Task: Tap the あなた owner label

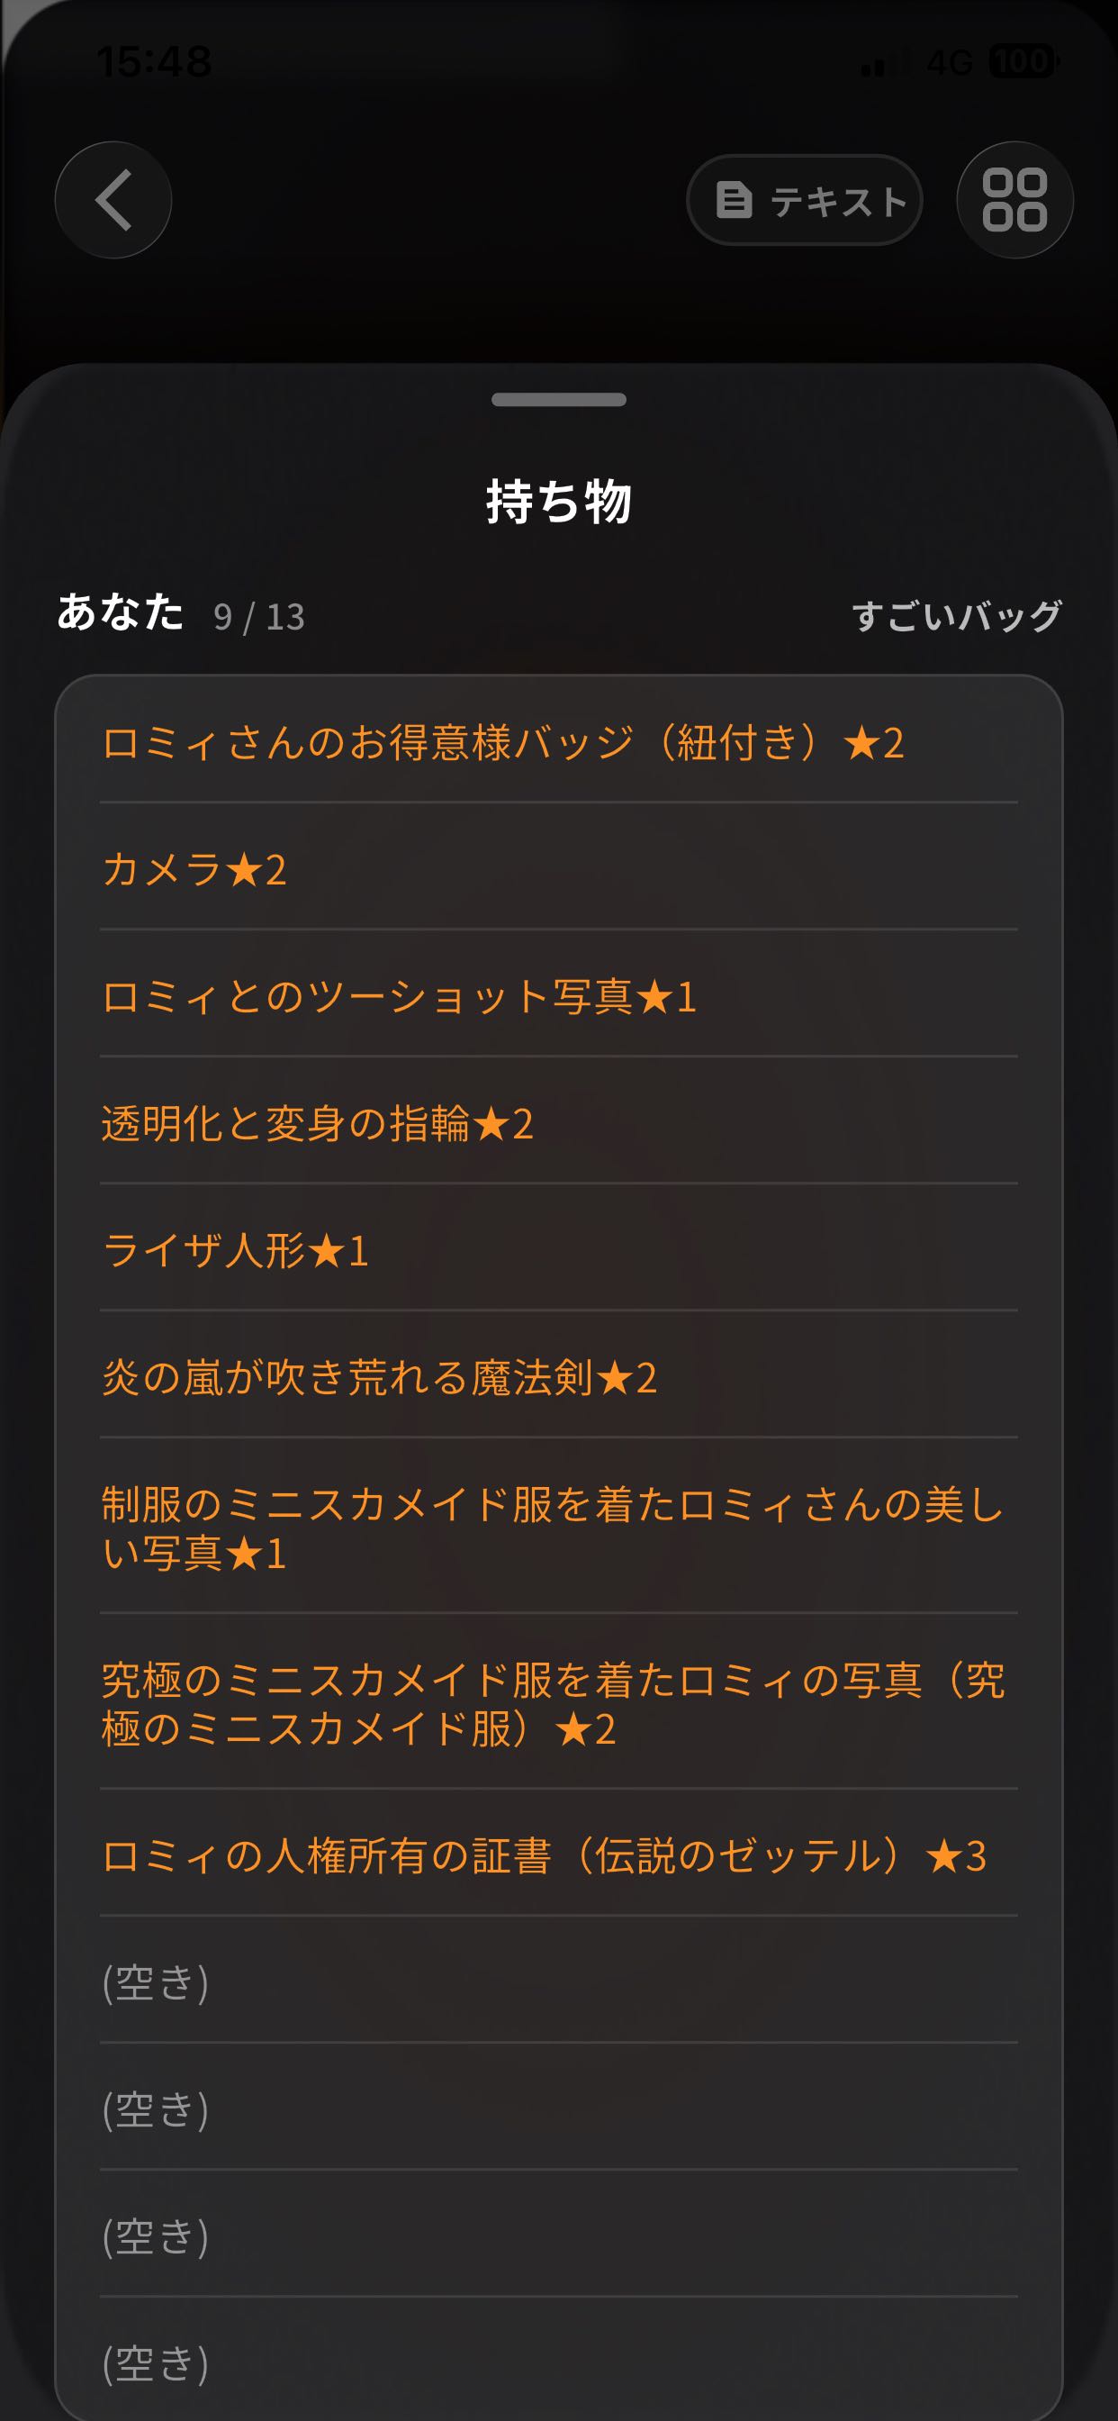Action: click(x=121, y=612)
